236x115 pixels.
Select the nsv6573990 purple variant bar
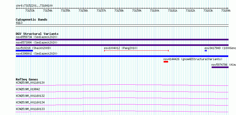(122, 45)
